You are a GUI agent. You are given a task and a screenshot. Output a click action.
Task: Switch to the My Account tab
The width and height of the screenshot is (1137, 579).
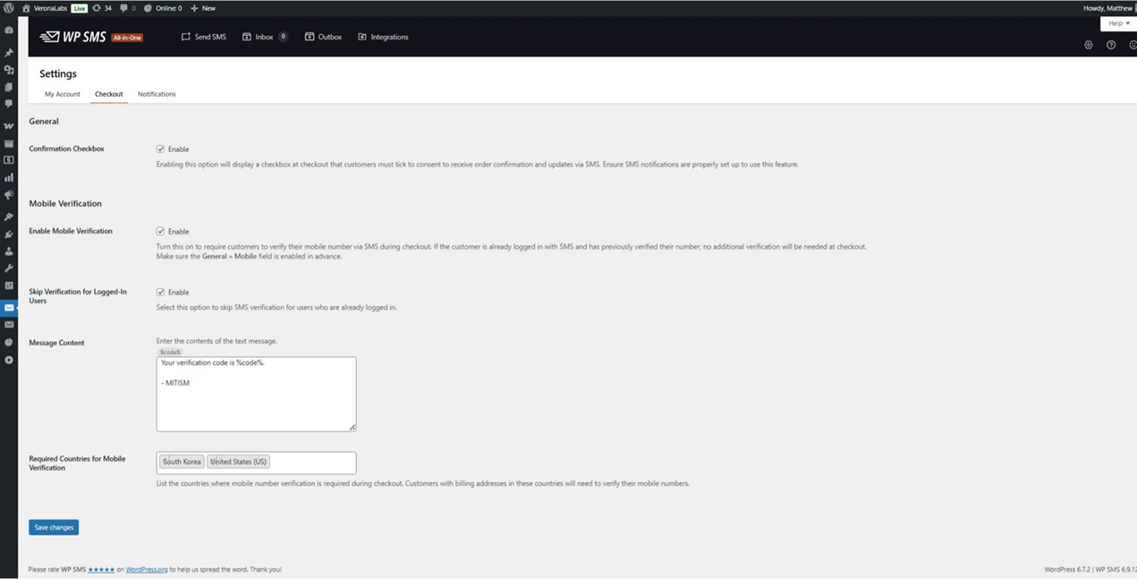[62, 94]
